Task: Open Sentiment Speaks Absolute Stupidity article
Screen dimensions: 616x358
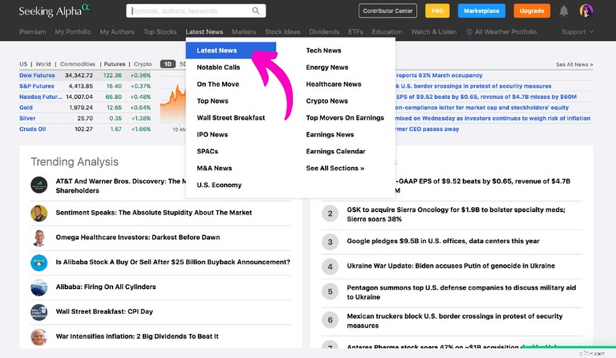Action: click(x=154, y=213)
